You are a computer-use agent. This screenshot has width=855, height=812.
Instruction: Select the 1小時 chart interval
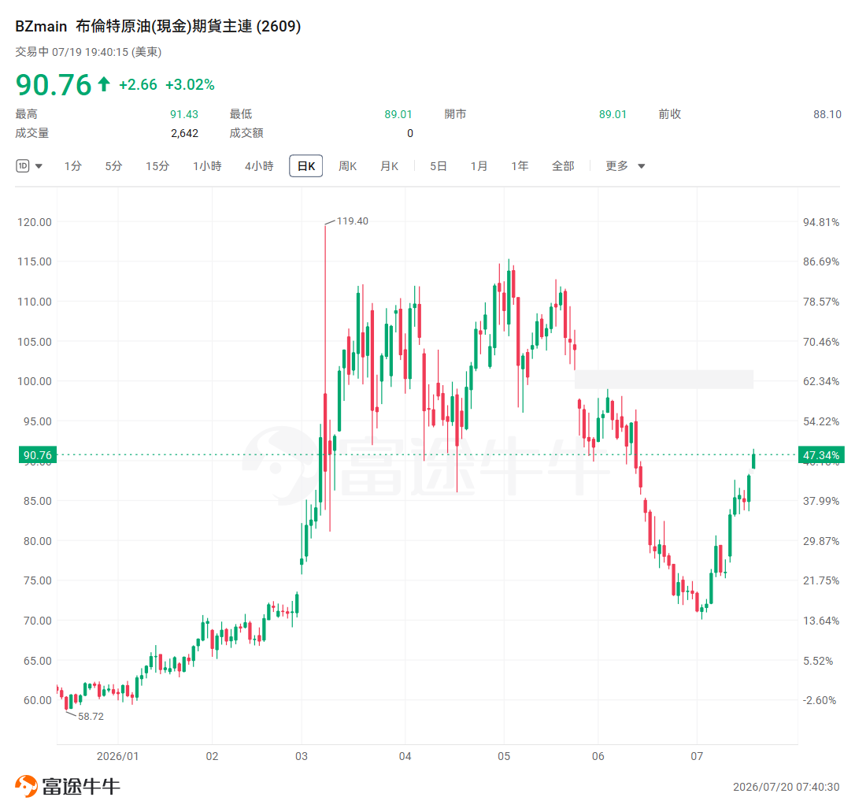tap(207, 165)
